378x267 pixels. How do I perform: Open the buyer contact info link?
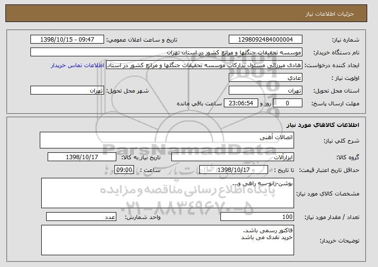(78, 65)
